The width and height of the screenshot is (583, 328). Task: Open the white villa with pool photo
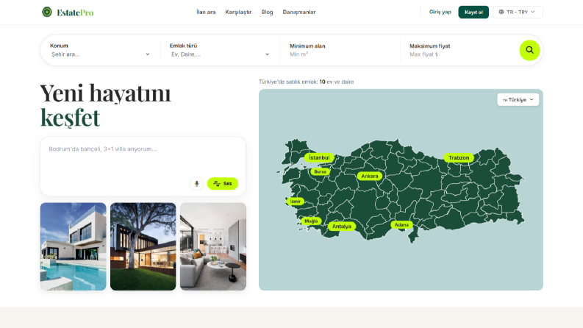tap(74, 246)
